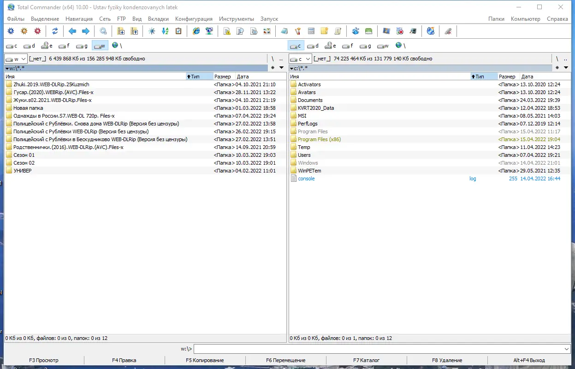Click the document with magnifier search icon

(240, 31)
